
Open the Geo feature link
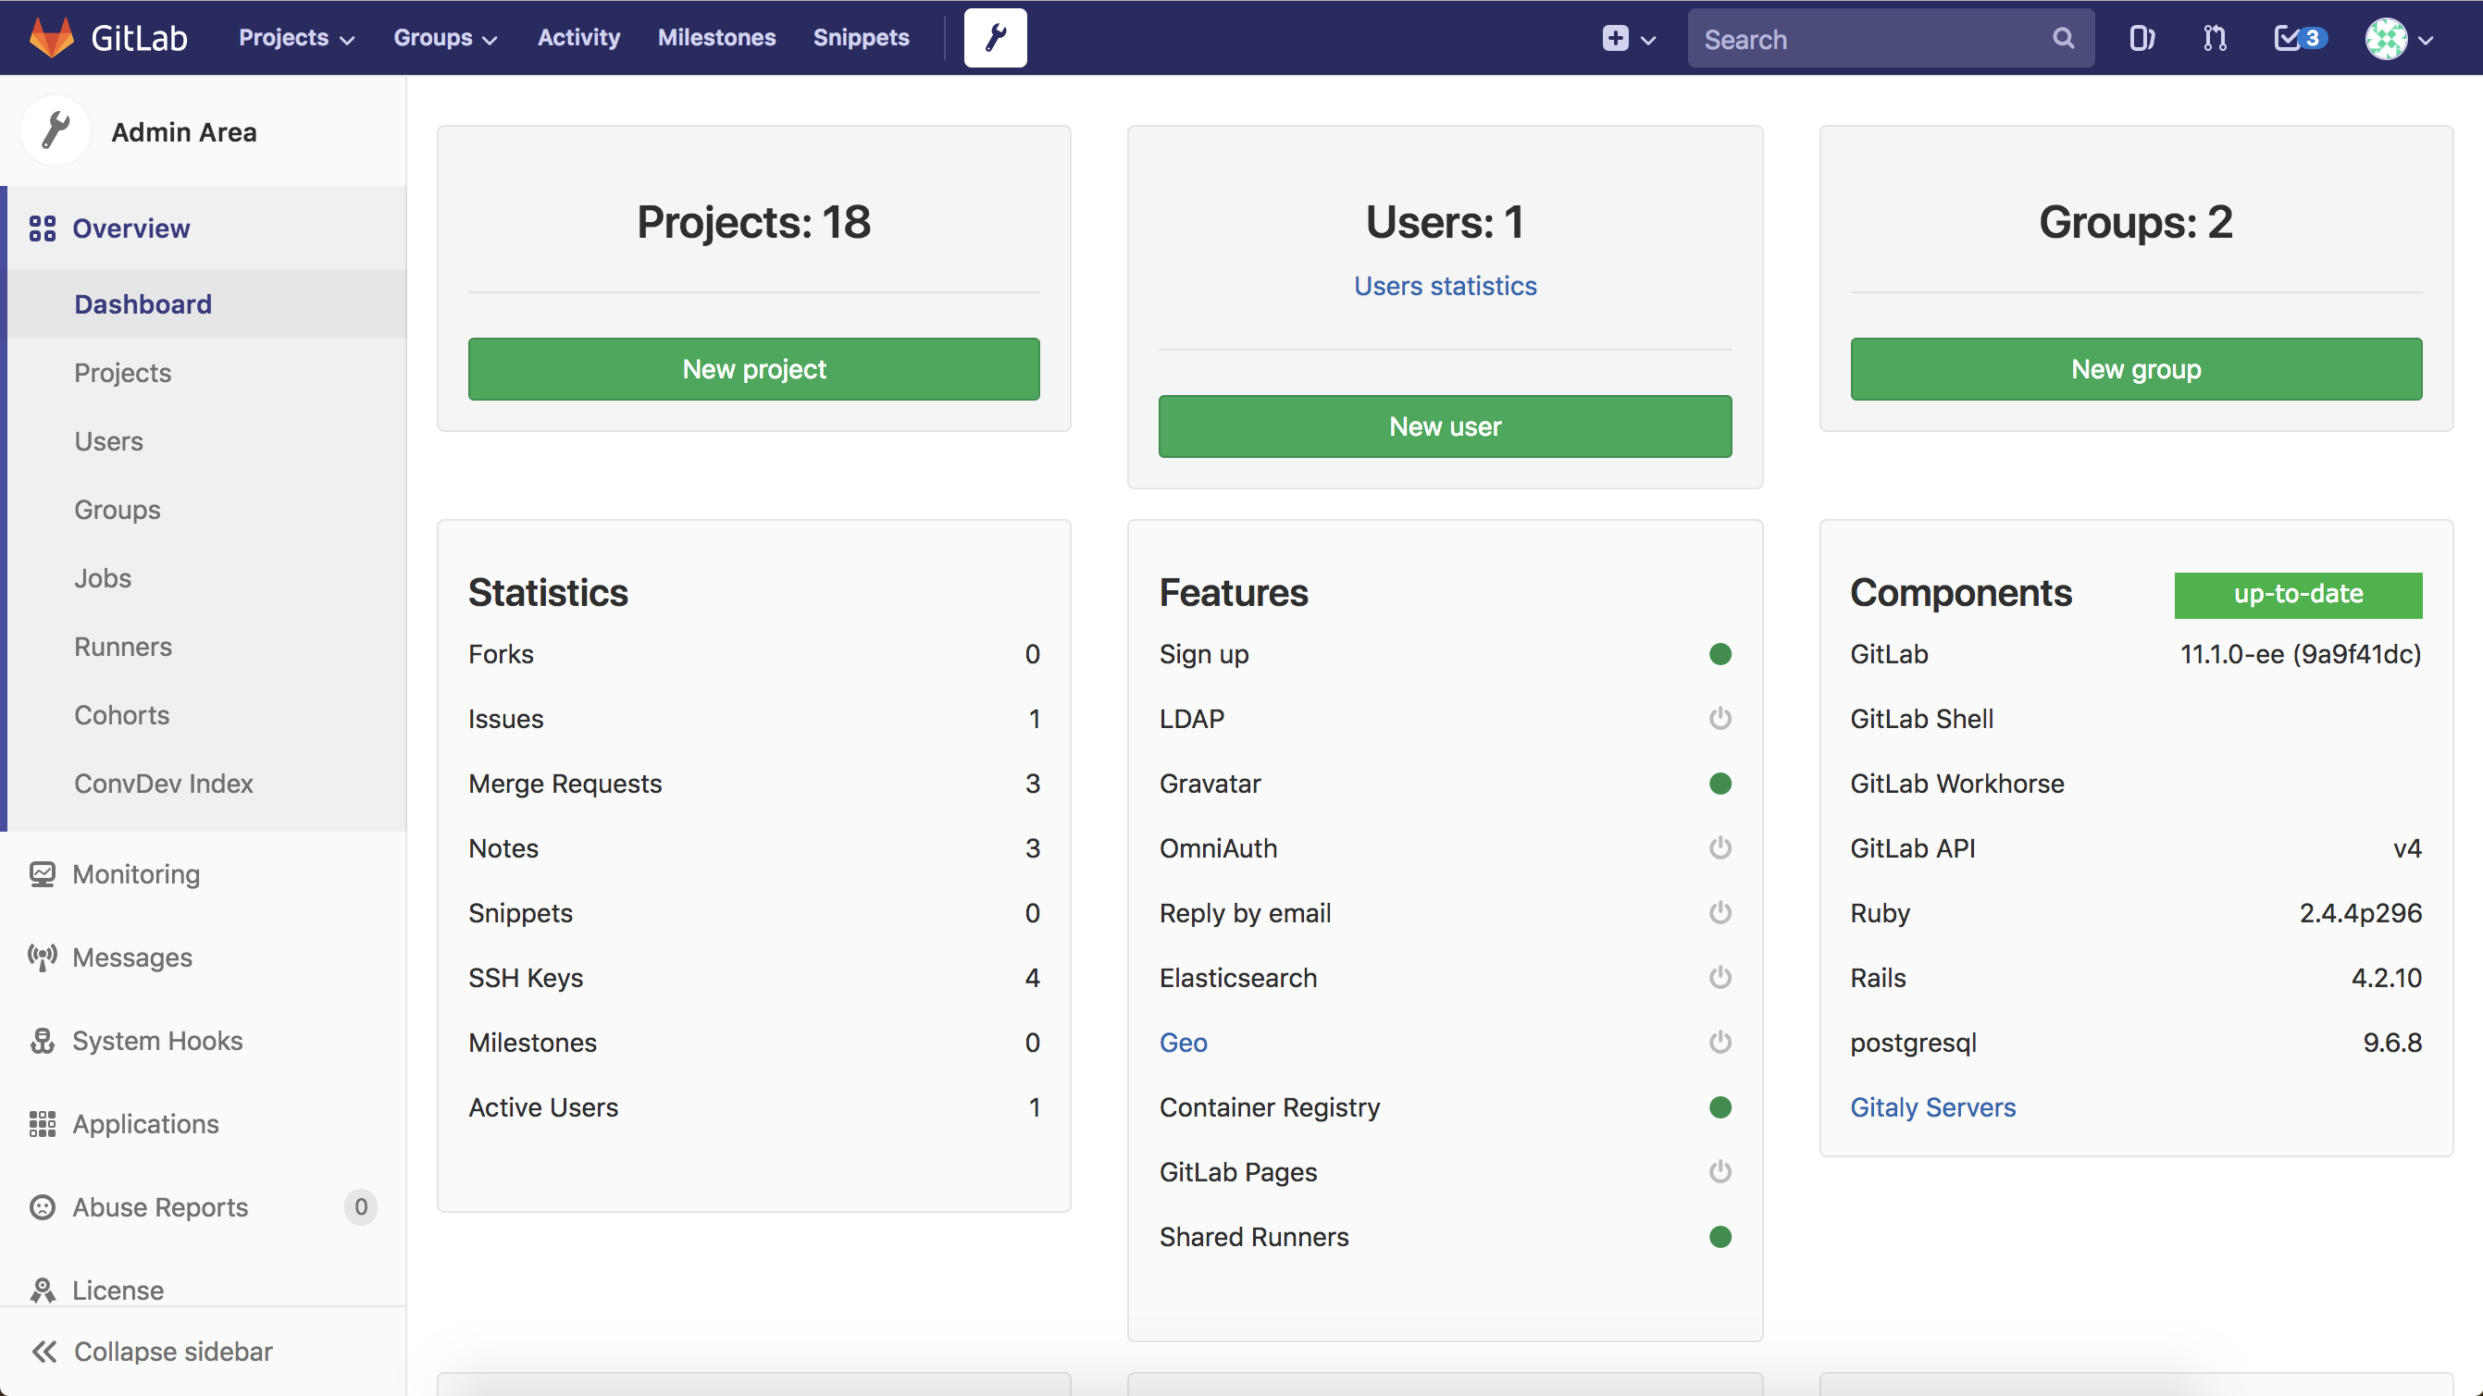point(1183,1042)
